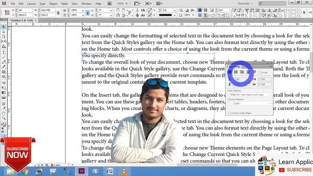Click the reference point locator grid
The width and height of the screenshot is (313, 176).
click(7, 12)
